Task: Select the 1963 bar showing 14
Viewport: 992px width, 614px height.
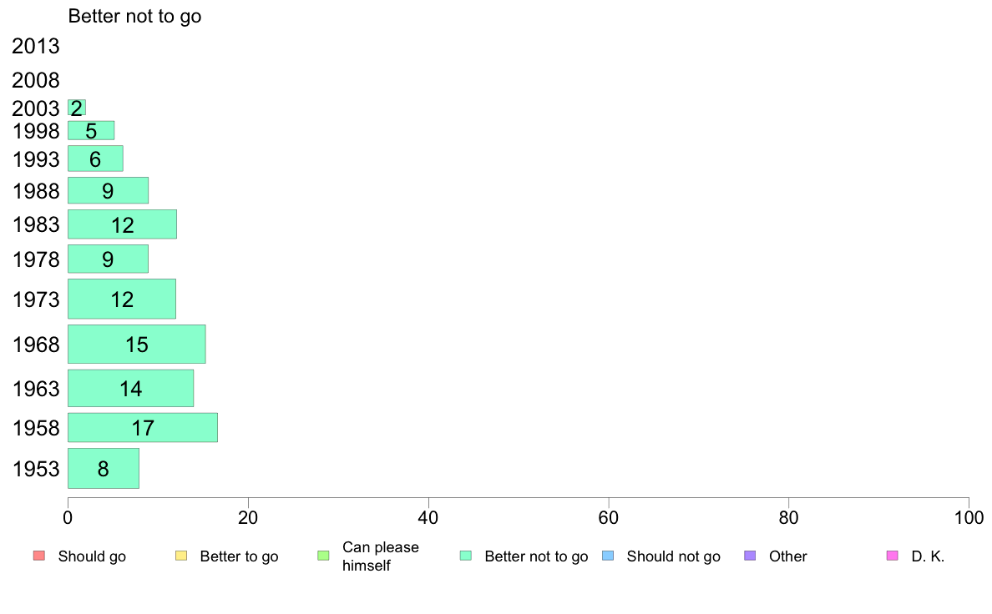Action: click(x=130, y=388)
